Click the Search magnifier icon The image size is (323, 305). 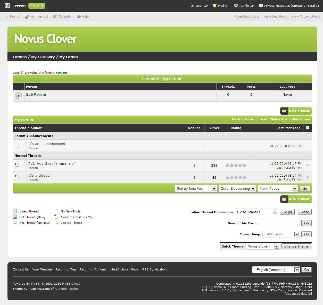click(x=6, y=17)
